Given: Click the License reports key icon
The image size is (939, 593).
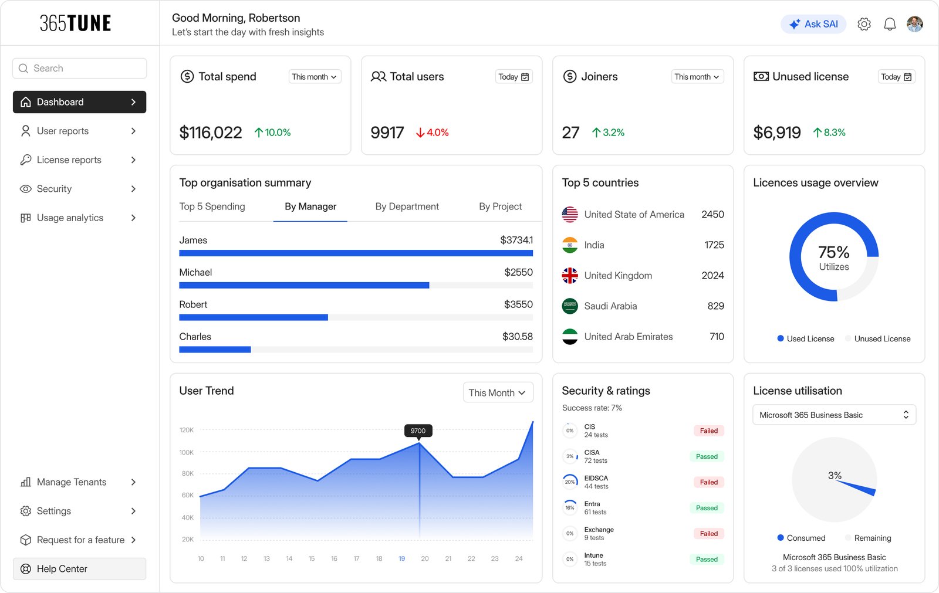Looking at the screenshot, I should coord(25,160).
